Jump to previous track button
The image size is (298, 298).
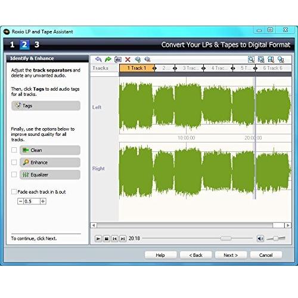[x=114, y=238]
